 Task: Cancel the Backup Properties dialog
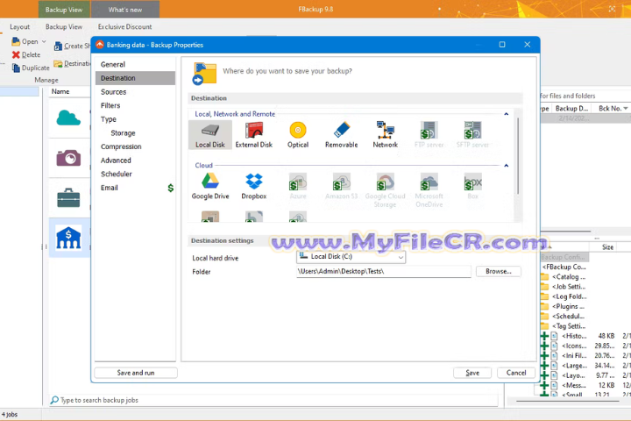(516, 373)
